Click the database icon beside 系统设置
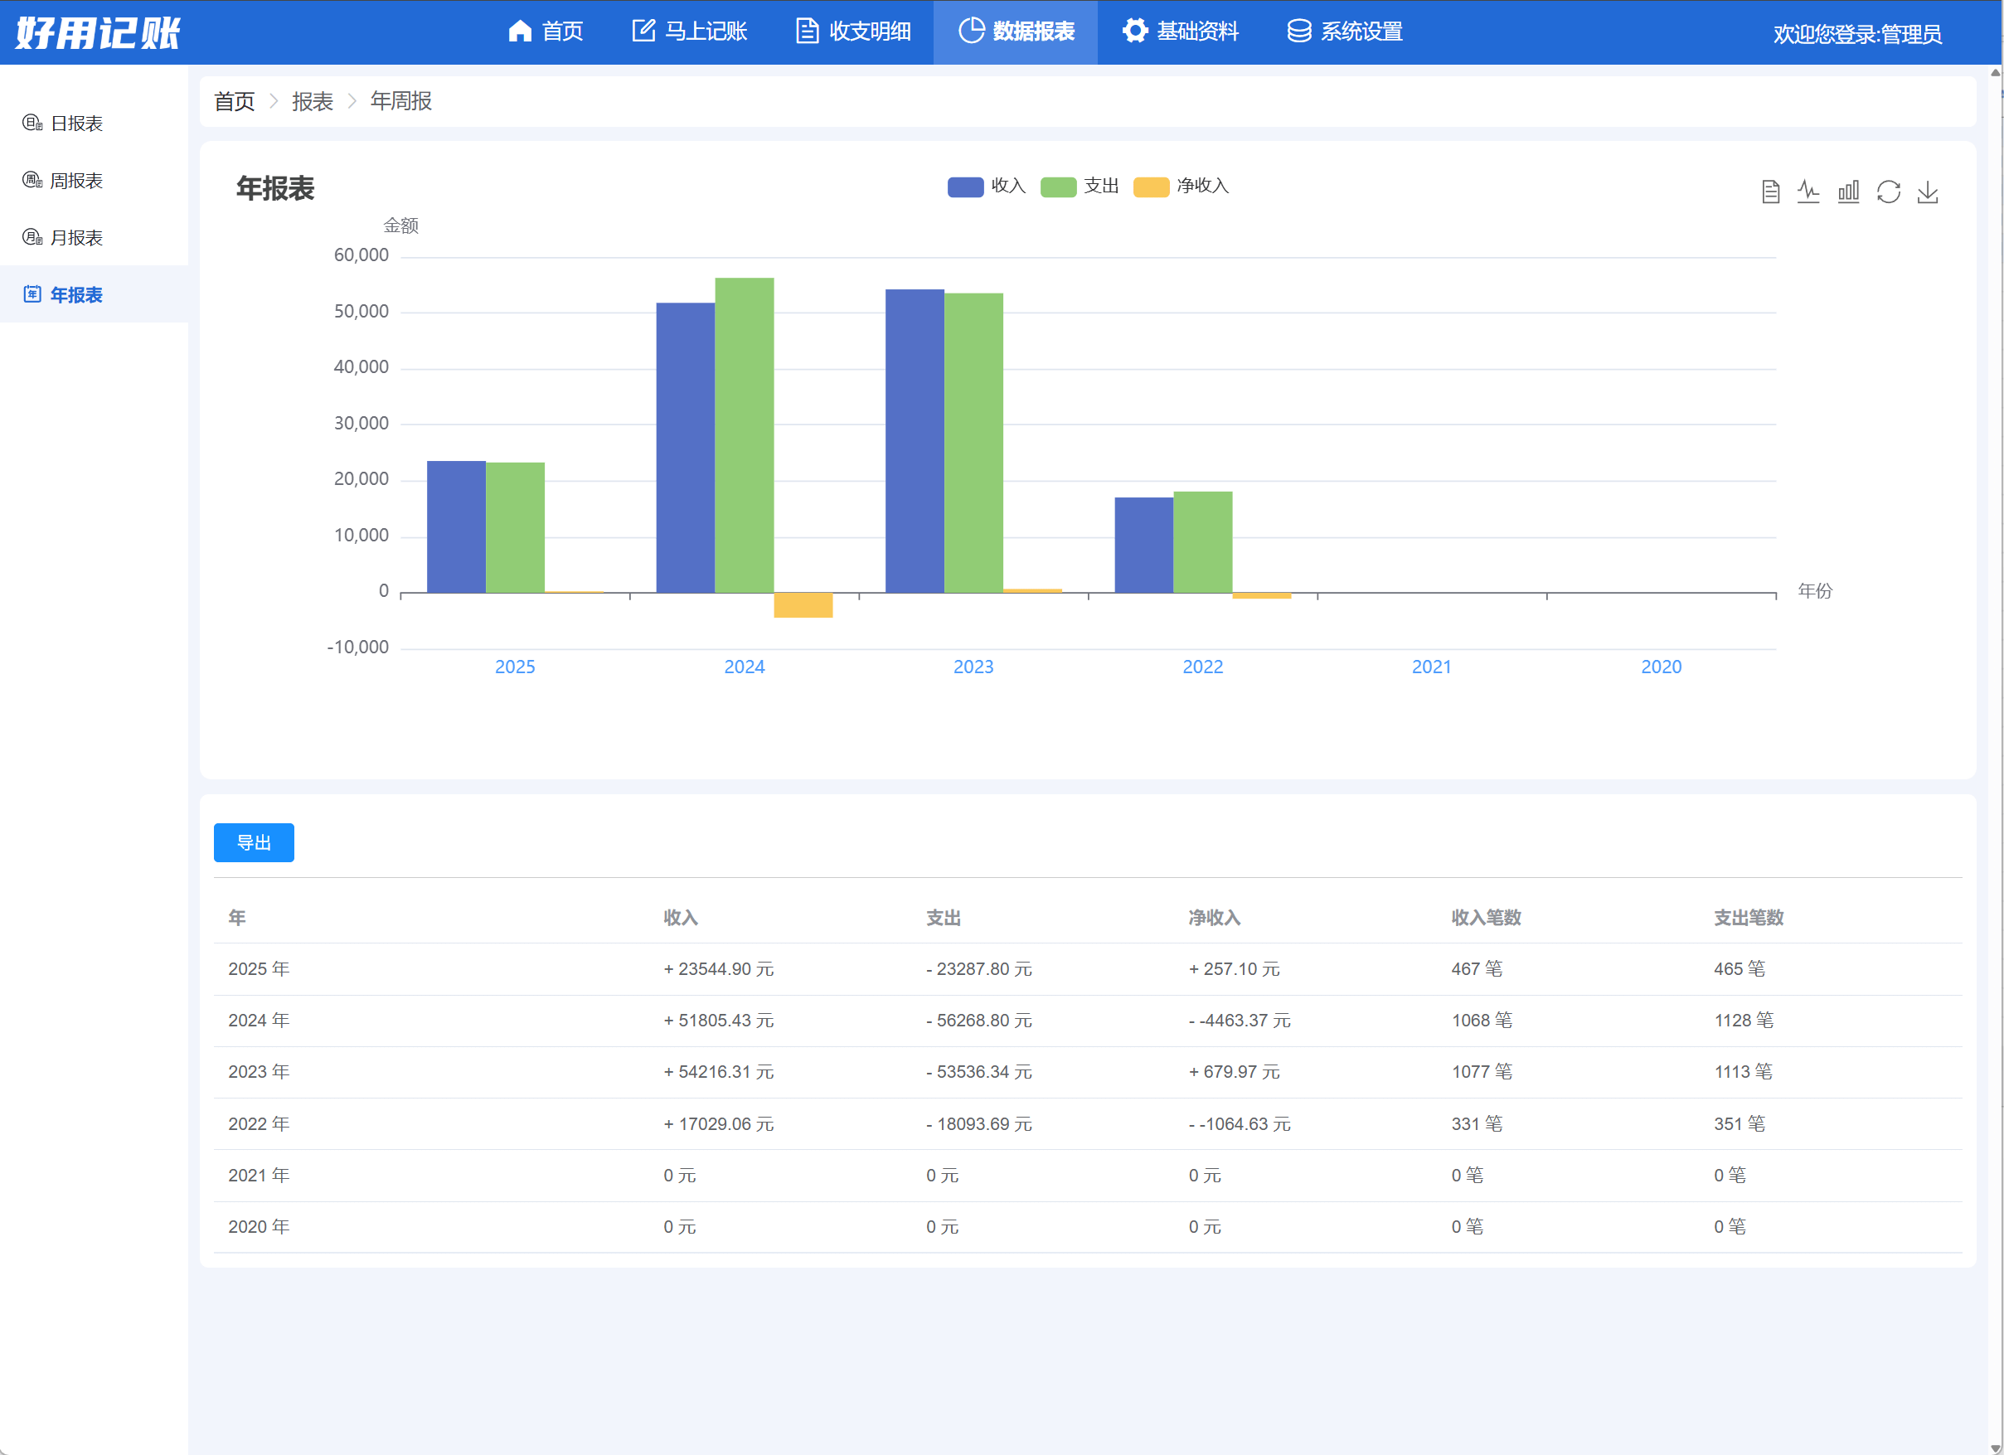This screenshot has width=2004, height=1455. 1299,31
